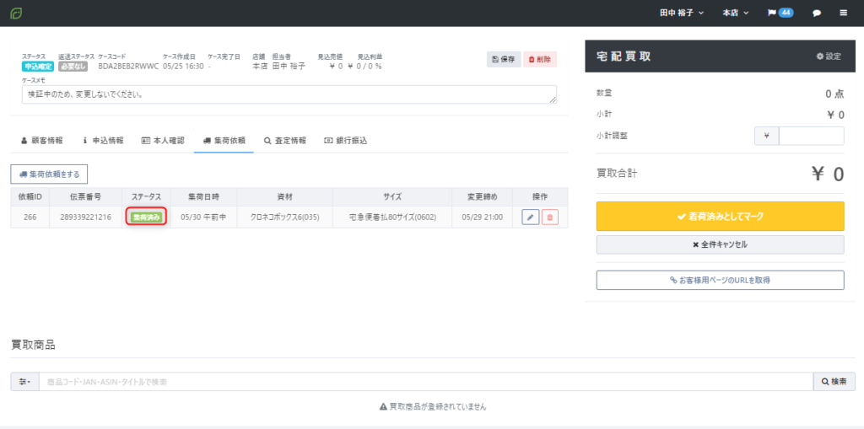This screenshot has width=864, height=429.
Task: Open the 田中 裕子 user dropdown
Action: [682, 13]
